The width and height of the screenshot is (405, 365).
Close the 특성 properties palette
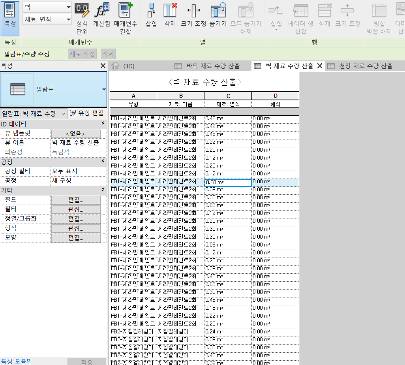coord(103,66)
